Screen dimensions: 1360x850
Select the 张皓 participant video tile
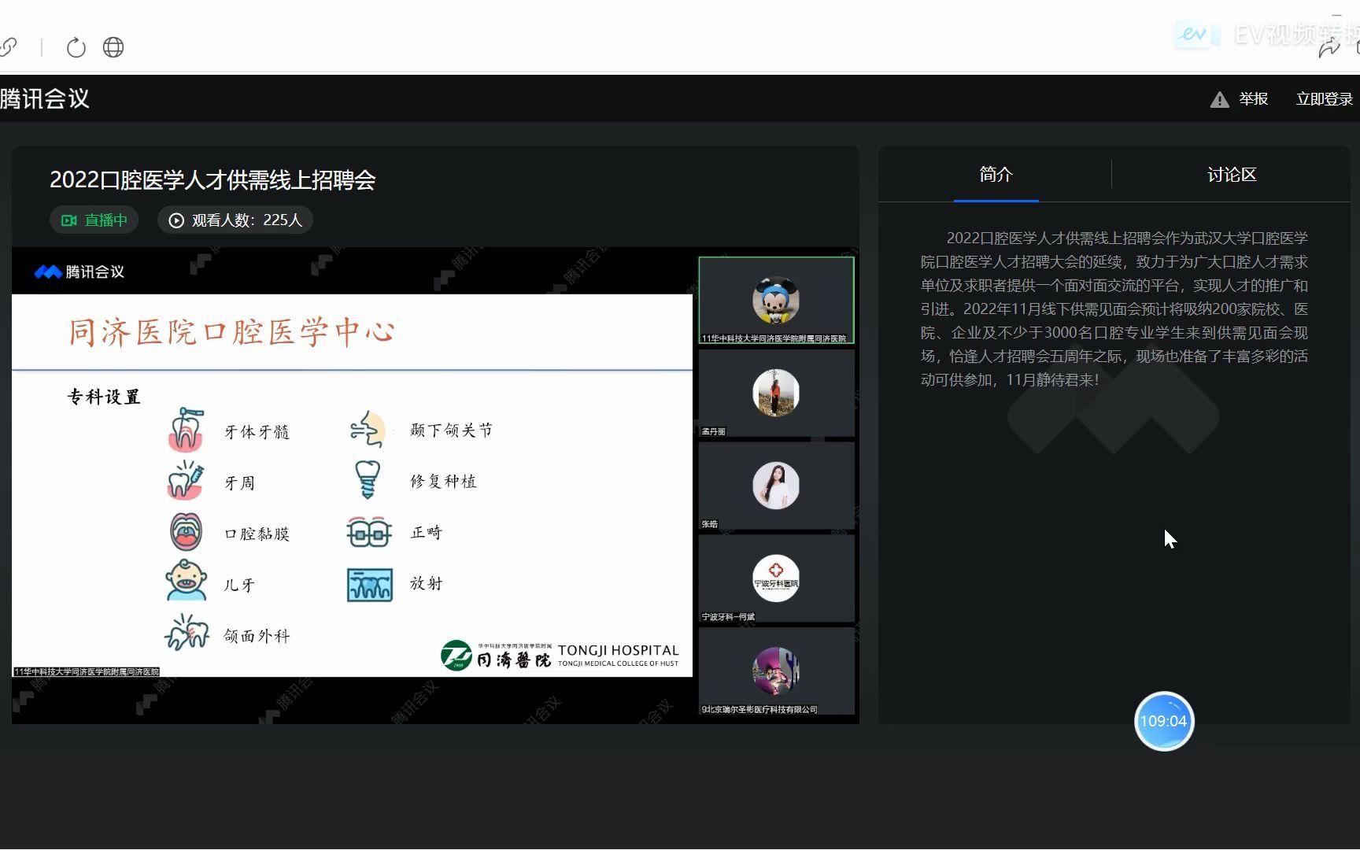click(776, 486)
